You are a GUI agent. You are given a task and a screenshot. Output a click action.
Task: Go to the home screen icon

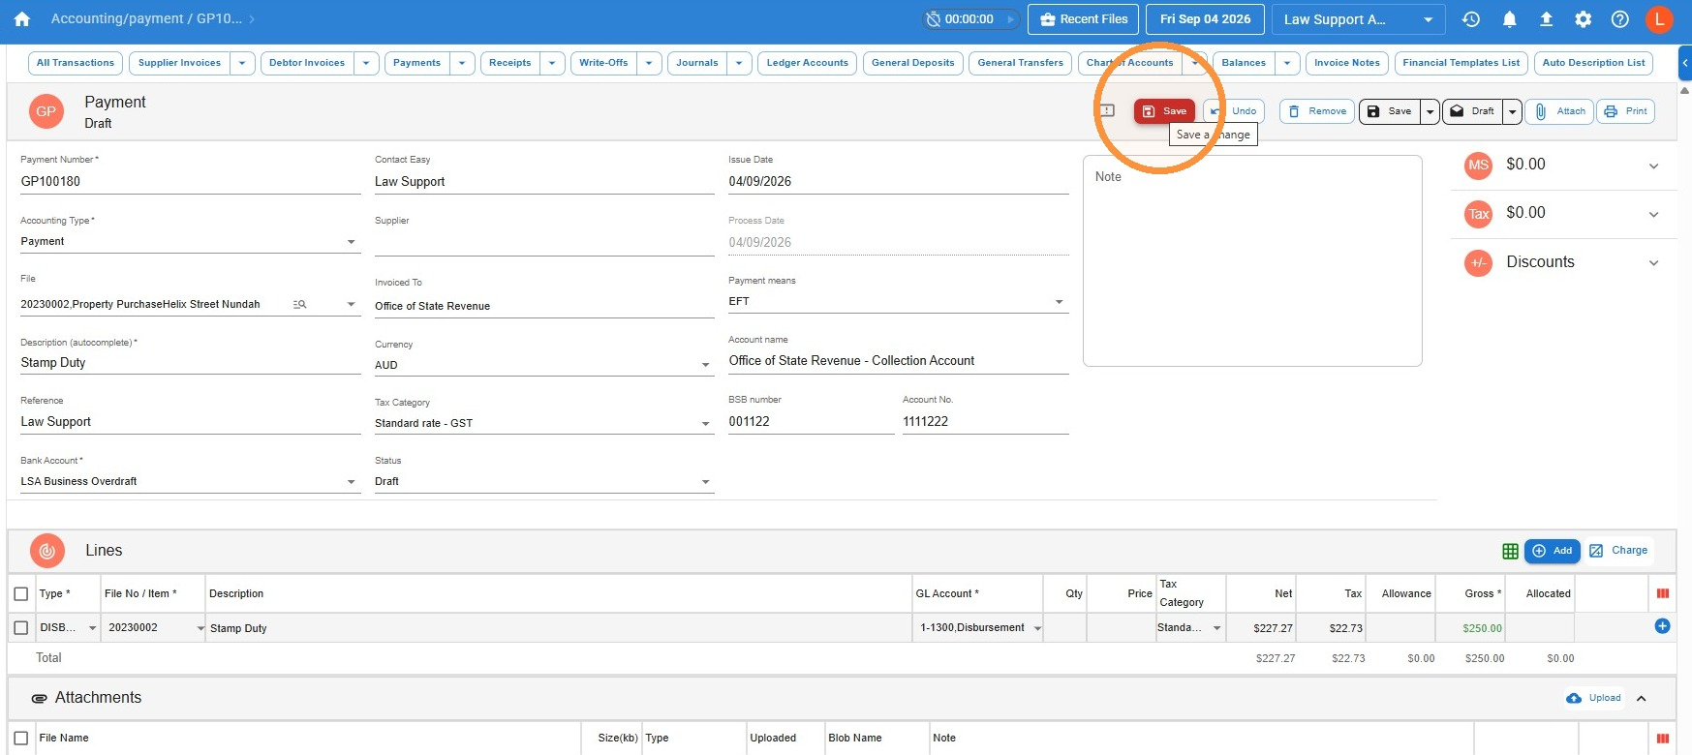22,19
